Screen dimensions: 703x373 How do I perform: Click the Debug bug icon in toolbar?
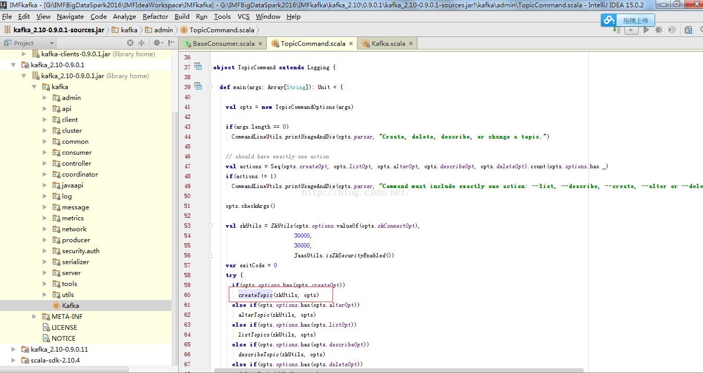pyautogui.click(x=659, y=30)
